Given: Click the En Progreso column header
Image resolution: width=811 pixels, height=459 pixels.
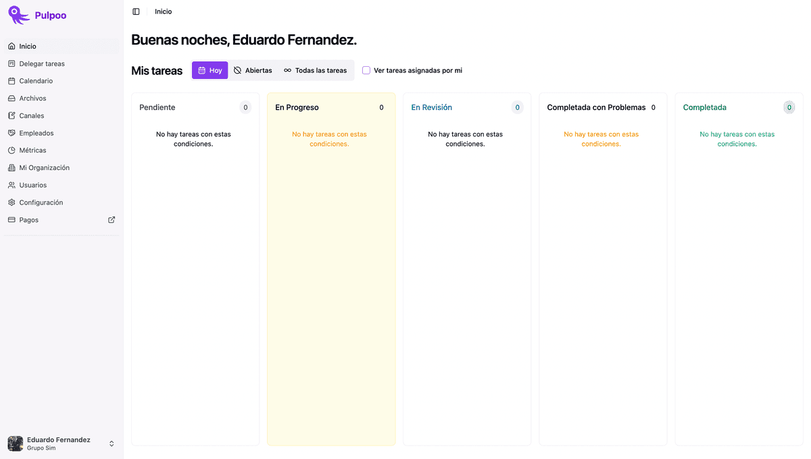Looking at the screenshot, I should [x=297, y=107].
